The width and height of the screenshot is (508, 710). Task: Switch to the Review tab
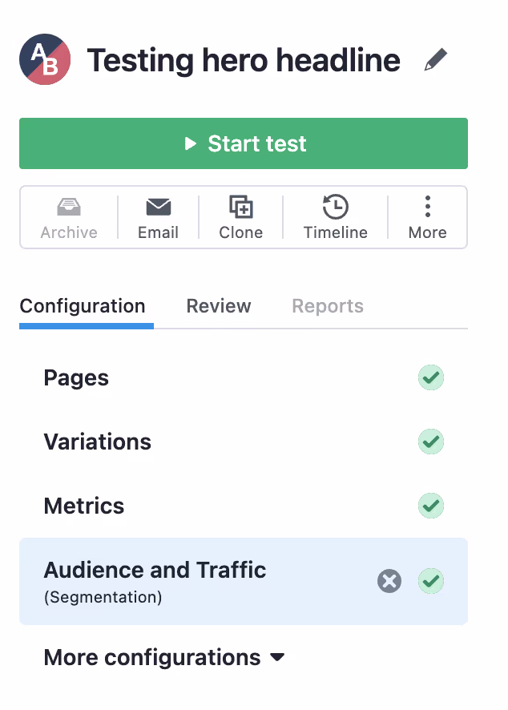pyautogui.click(x=219, y=307)
